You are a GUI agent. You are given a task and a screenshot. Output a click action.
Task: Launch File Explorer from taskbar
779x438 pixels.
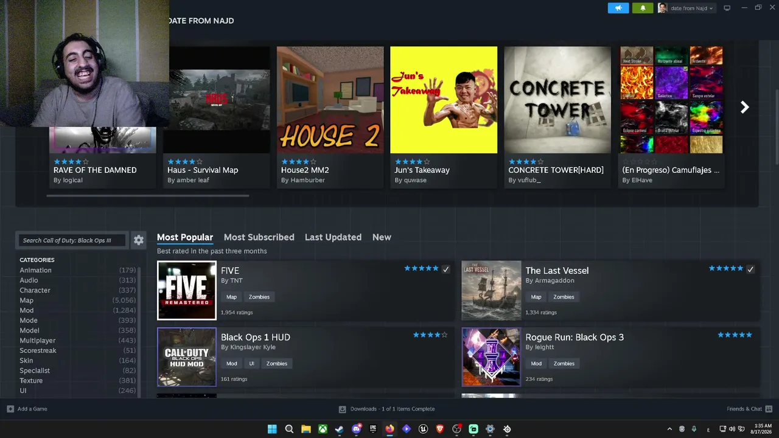pos(306,429)
